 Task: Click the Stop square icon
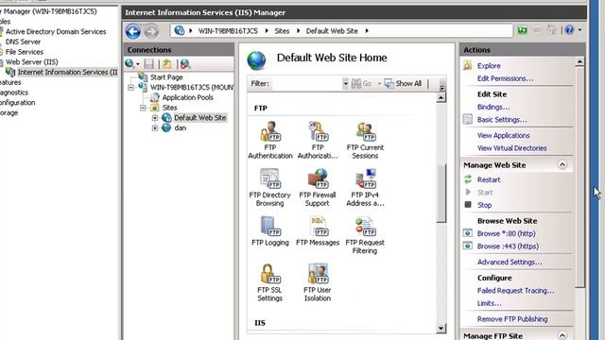[x=468, y=205]
